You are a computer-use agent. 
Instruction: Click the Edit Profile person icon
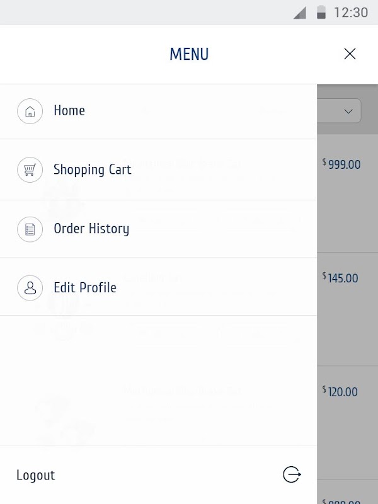click(x=30, y=288)
